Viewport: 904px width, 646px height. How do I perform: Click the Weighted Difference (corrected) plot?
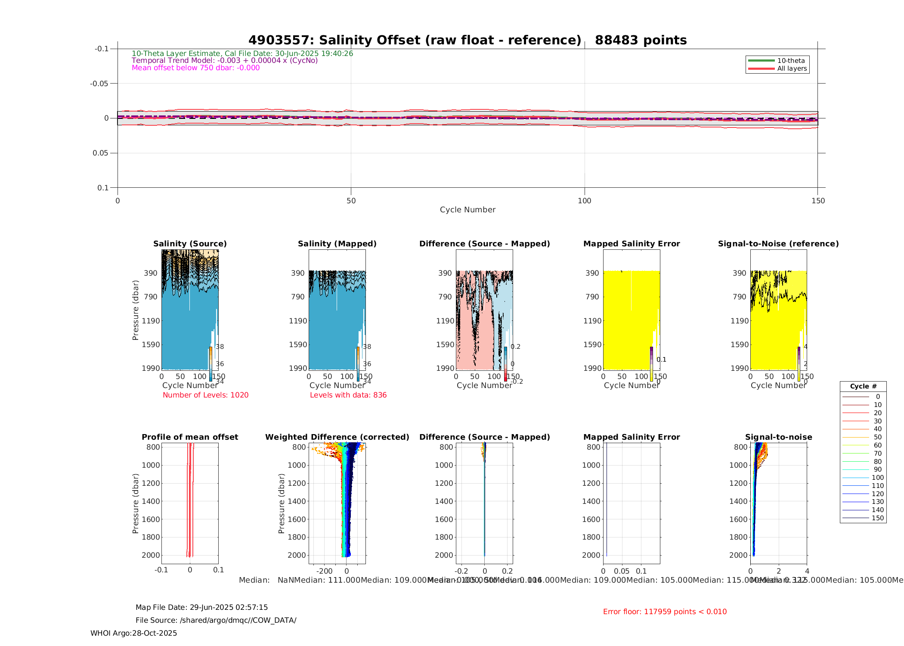337,503
